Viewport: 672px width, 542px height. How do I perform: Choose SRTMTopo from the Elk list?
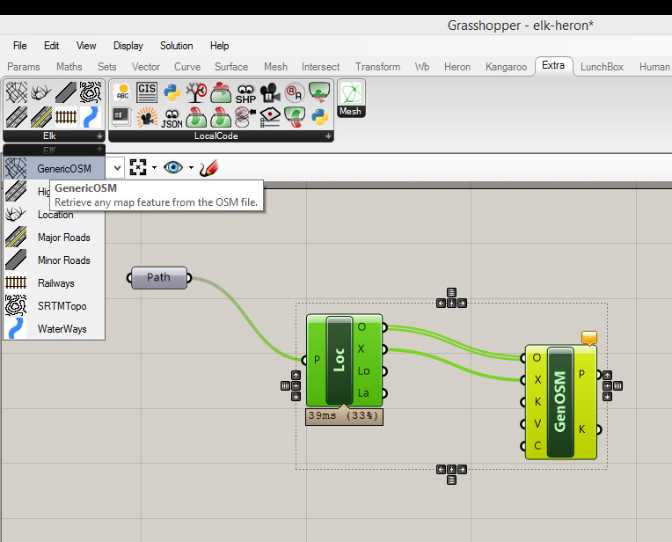click(x=54, y=305)
